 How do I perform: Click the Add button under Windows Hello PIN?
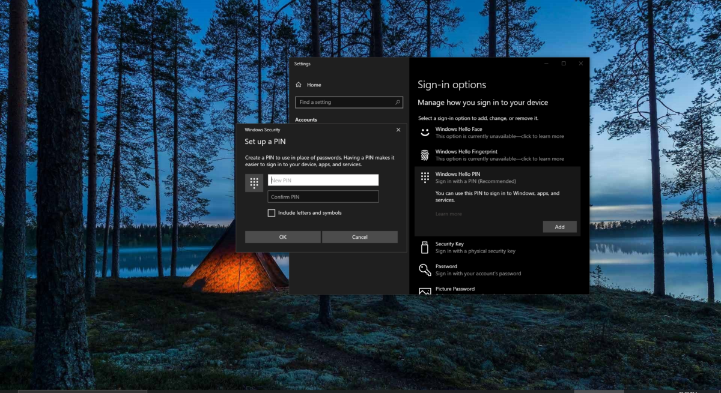[559, 226]
